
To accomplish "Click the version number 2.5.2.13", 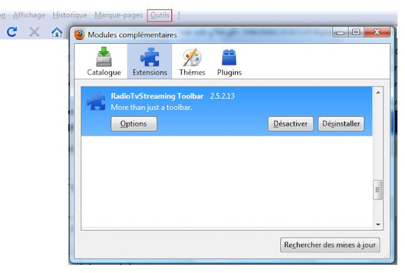I will click(222, 96).
